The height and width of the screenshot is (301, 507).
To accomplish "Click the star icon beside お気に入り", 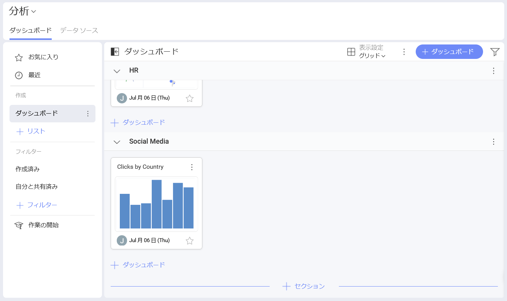I will click(19, 58).
